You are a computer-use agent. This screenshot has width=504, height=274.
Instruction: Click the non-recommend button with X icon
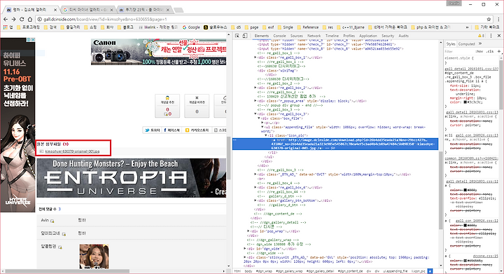[197, 106]
